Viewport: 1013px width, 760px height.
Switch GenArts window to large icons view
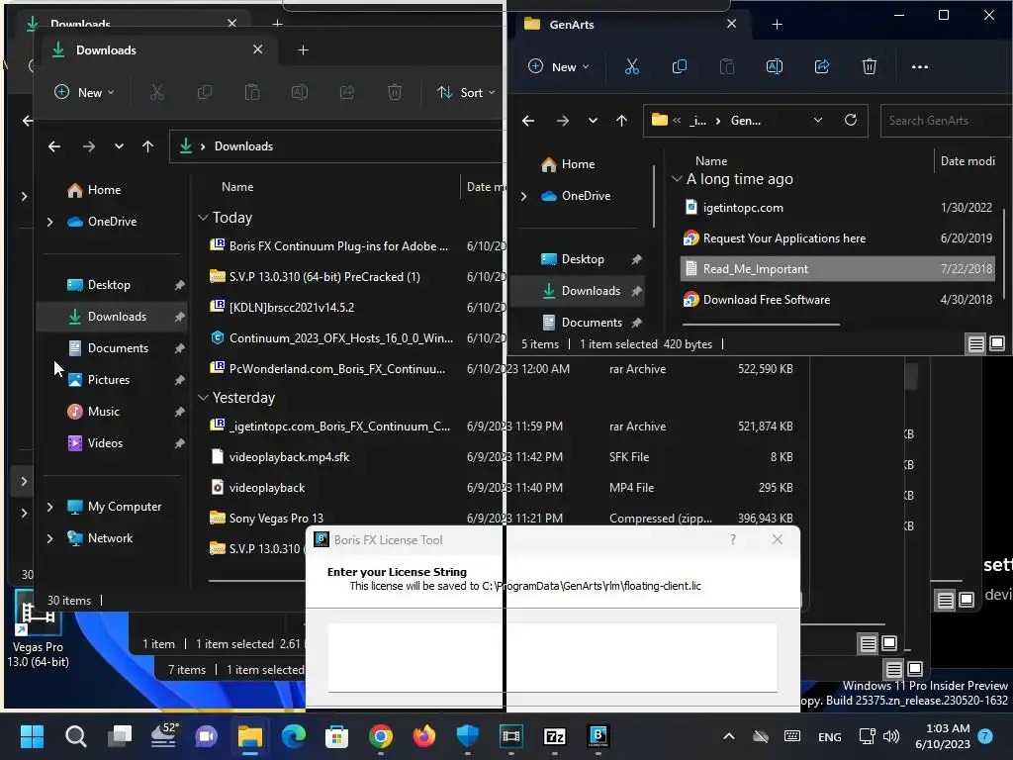click(997, 343)
